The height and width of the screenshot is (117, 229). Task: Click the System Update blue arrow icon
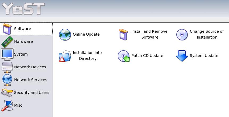(182, 56)
